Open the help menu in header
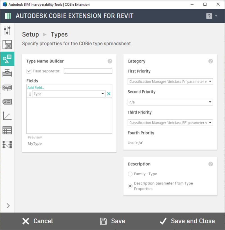The height and width of the screenshot is (230, 225). point(211,16)
